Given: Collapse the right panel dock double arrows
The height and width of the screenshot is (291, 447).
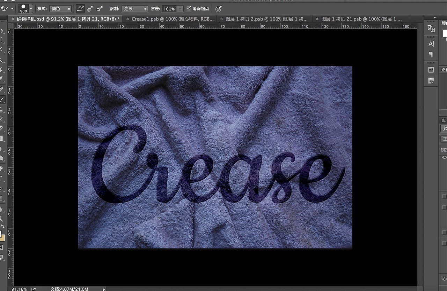Looking at the screenshot, I should pos(435,17).
